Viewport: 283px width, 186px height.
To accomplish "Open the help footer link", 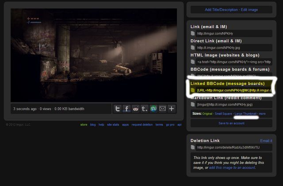I will [101, 125].
